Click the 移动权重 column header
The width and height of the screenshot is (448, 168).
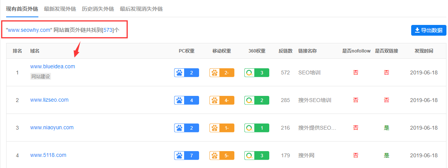pos(222,51)
